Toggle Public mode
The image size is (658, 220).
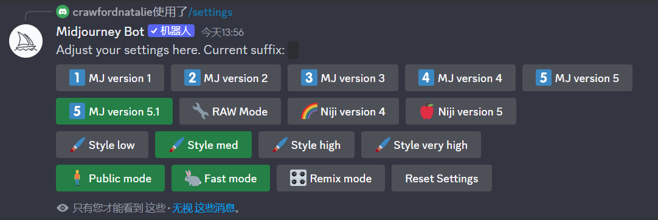[110, 178]
